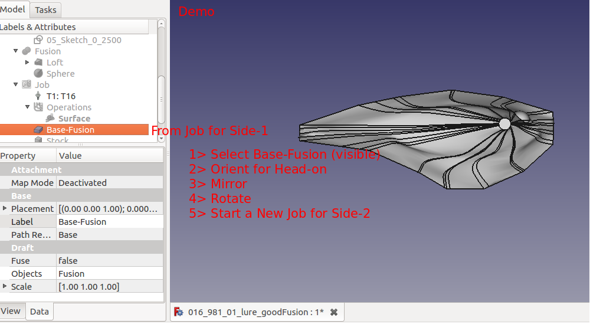Click the Sphere icon in tree
590x324 pixels.
38,74
